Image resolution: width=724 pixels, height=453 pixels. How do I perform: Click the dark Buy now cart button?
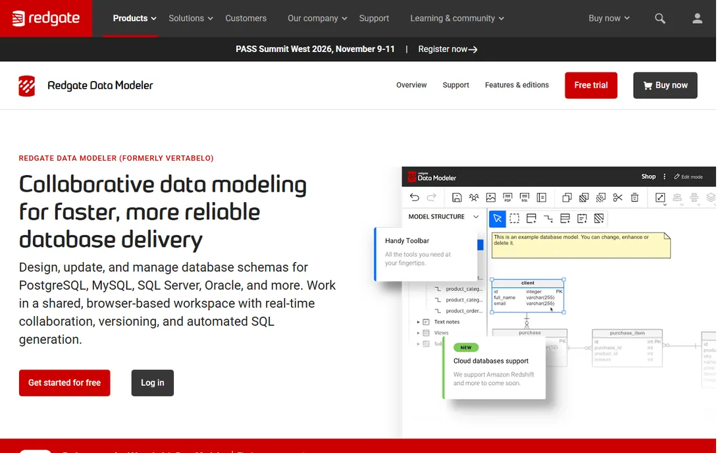(665, 86)
